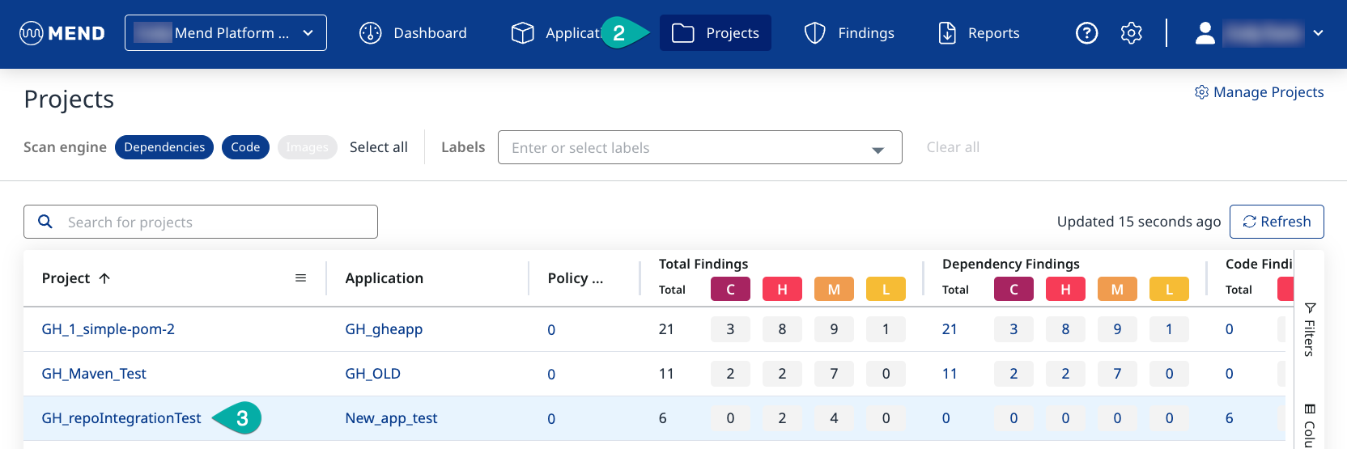1347x449 pixels.
Task: Open the Project column menu icon
Action: 300,278
